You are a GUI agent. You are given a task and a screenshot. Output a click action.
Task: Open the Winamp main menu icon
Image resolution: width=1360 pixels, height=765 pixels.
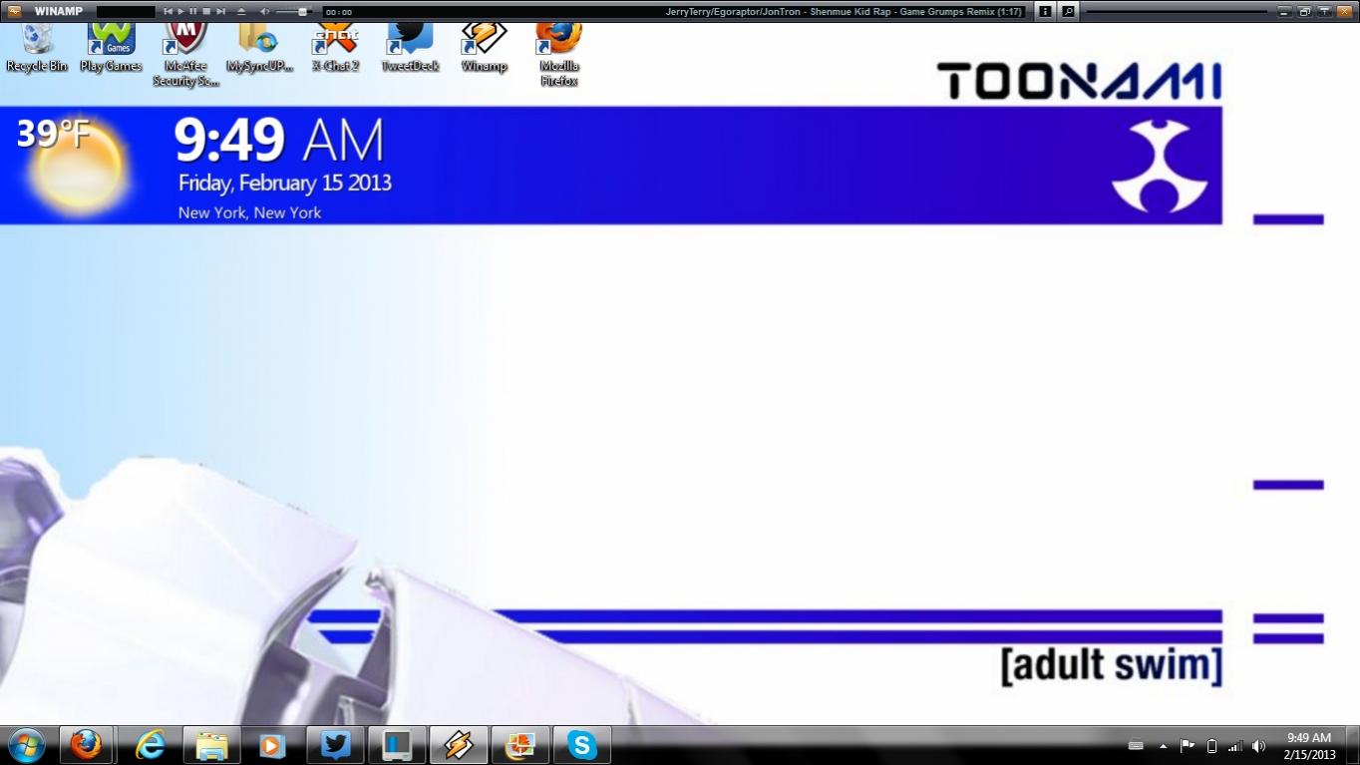point(14,11)
